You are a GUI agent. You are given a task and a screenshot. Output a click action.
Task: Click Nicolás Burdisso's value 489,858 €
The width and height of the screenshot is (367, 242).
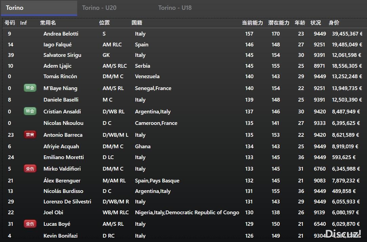344,191
